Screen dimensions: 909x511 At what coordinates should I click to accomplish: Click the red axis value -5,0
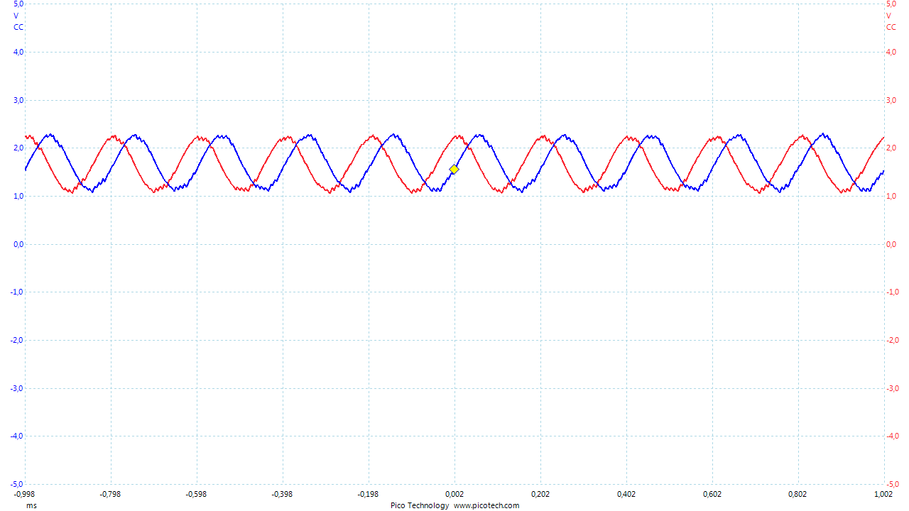click(x=892, y=484)
